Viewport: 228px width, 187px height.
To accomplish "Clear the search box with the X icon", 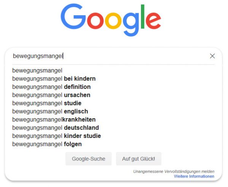I will pos(212,56).
